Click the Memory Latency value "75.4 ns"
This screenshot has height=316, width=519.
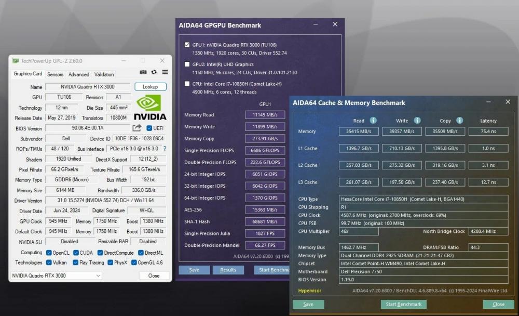488,131
